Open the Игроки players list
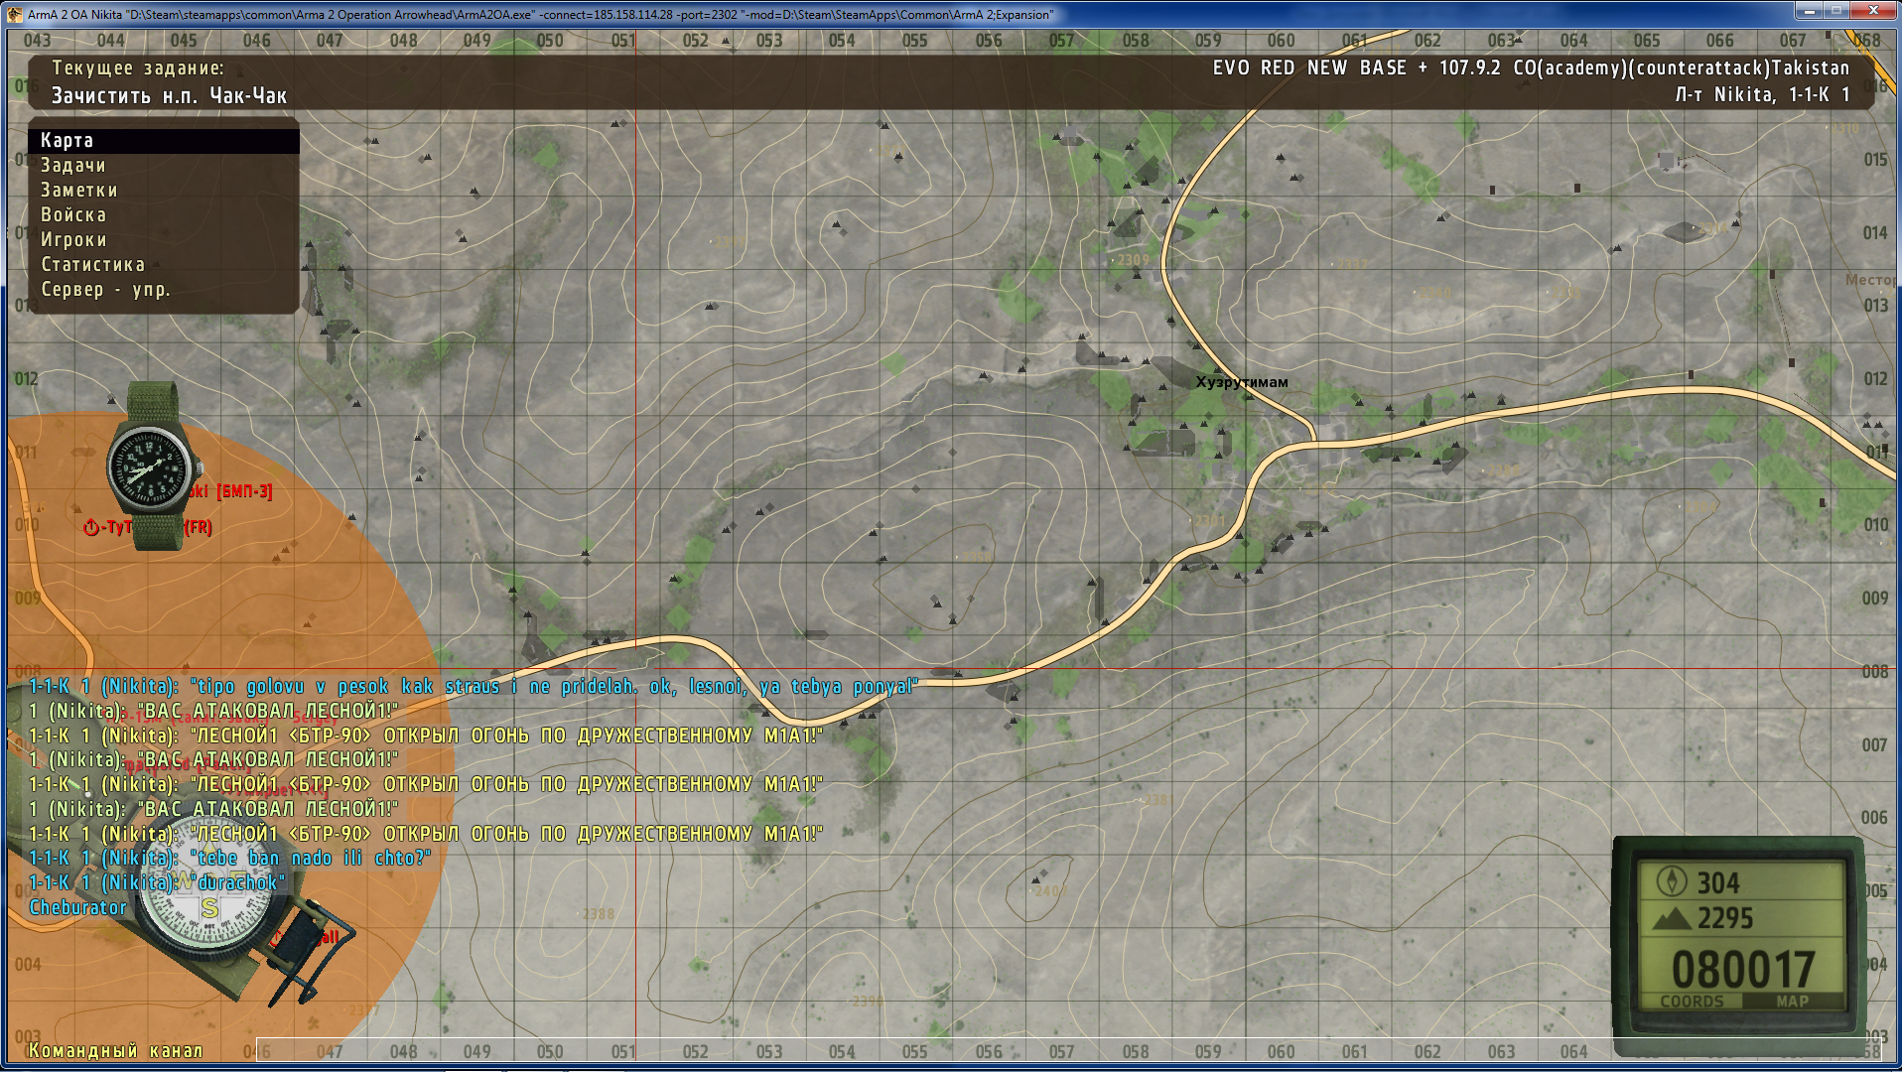This screenshot has width=1902, height=1072. (x=164, y=240)
